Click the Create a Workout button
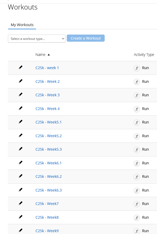157x234 pixels. [86, 38]
